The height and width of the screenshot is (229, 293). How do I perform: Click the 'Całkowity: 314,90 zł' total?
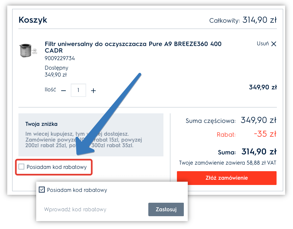tap(243, 20)
